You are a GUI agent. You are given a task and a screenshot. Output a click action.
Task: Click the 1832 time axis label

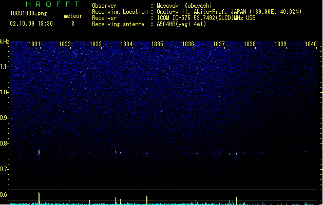tap(65, 44)
